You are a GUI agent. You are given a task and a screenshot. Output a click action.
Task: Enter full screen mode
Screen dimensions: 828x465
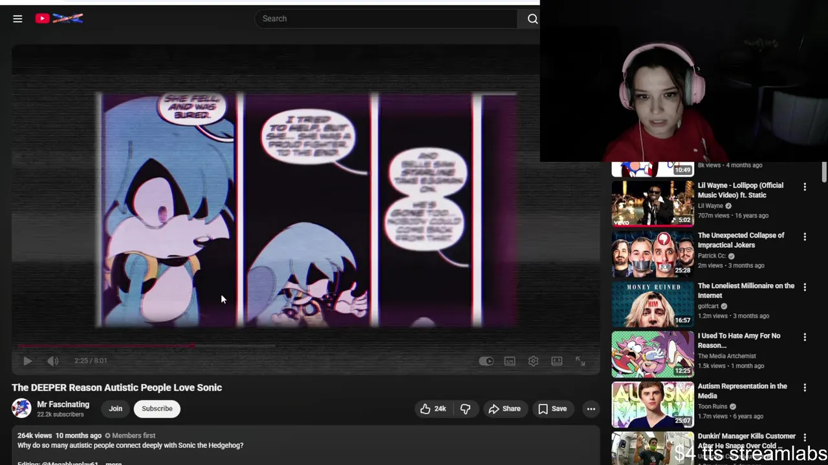pyautogui.click(x=580, y=361)
